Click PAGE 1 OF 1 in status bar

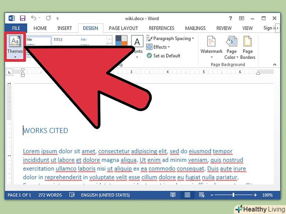(19, 195)
